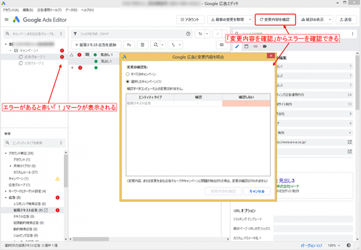
Task: Select 選択したキャンペーン(1) radio button
Action: [127, 82]
